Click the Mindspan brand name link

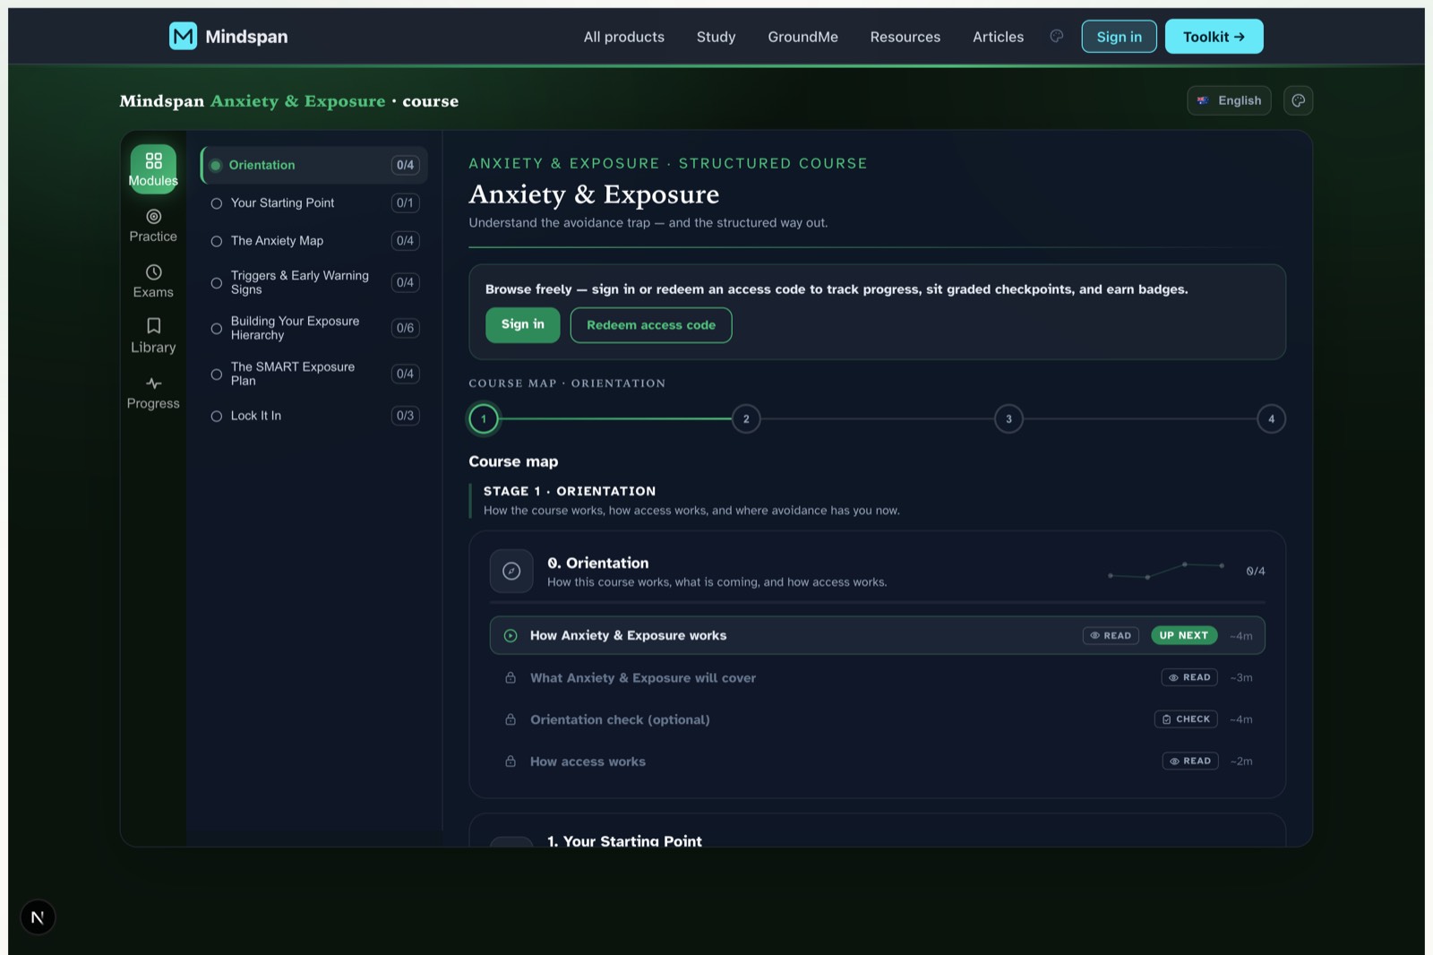pyautogui.click(x=246, y=37)
